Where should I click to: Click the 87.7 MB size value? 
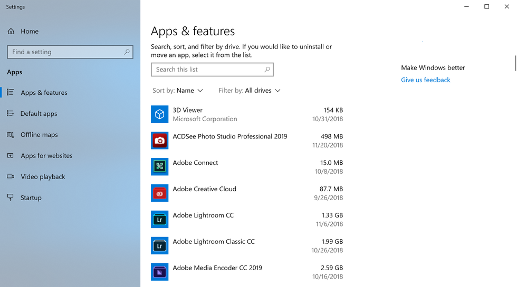[x=331, y=189]
